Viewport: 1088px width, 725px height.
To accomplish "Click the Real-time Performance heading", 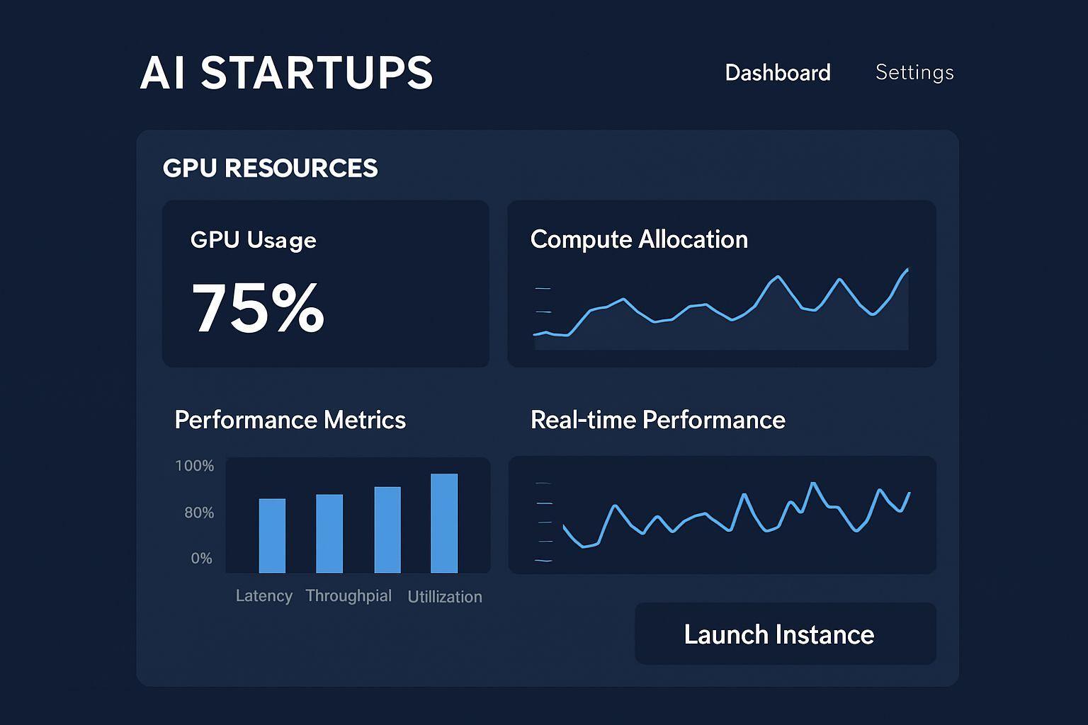I will point(657,420).
